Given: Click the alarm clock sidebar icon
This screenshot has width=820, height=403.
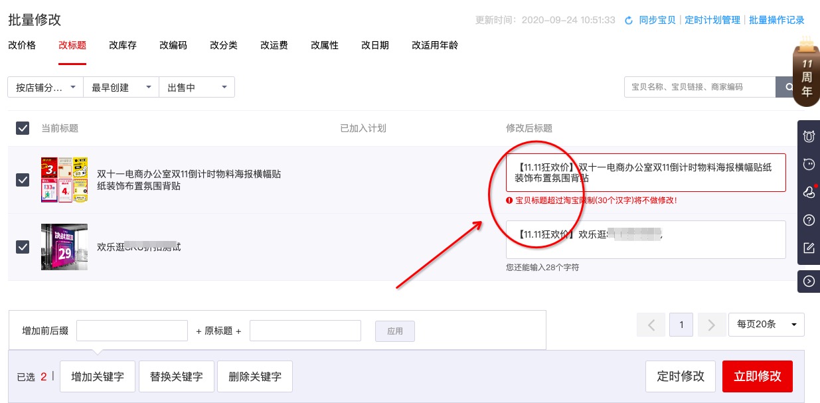Looking at the screenshot, I should (809, 137).
